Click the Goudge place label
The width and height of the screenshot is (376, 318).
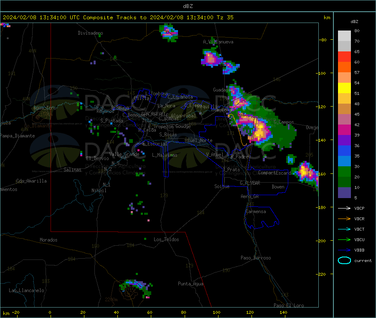(183, 126)
